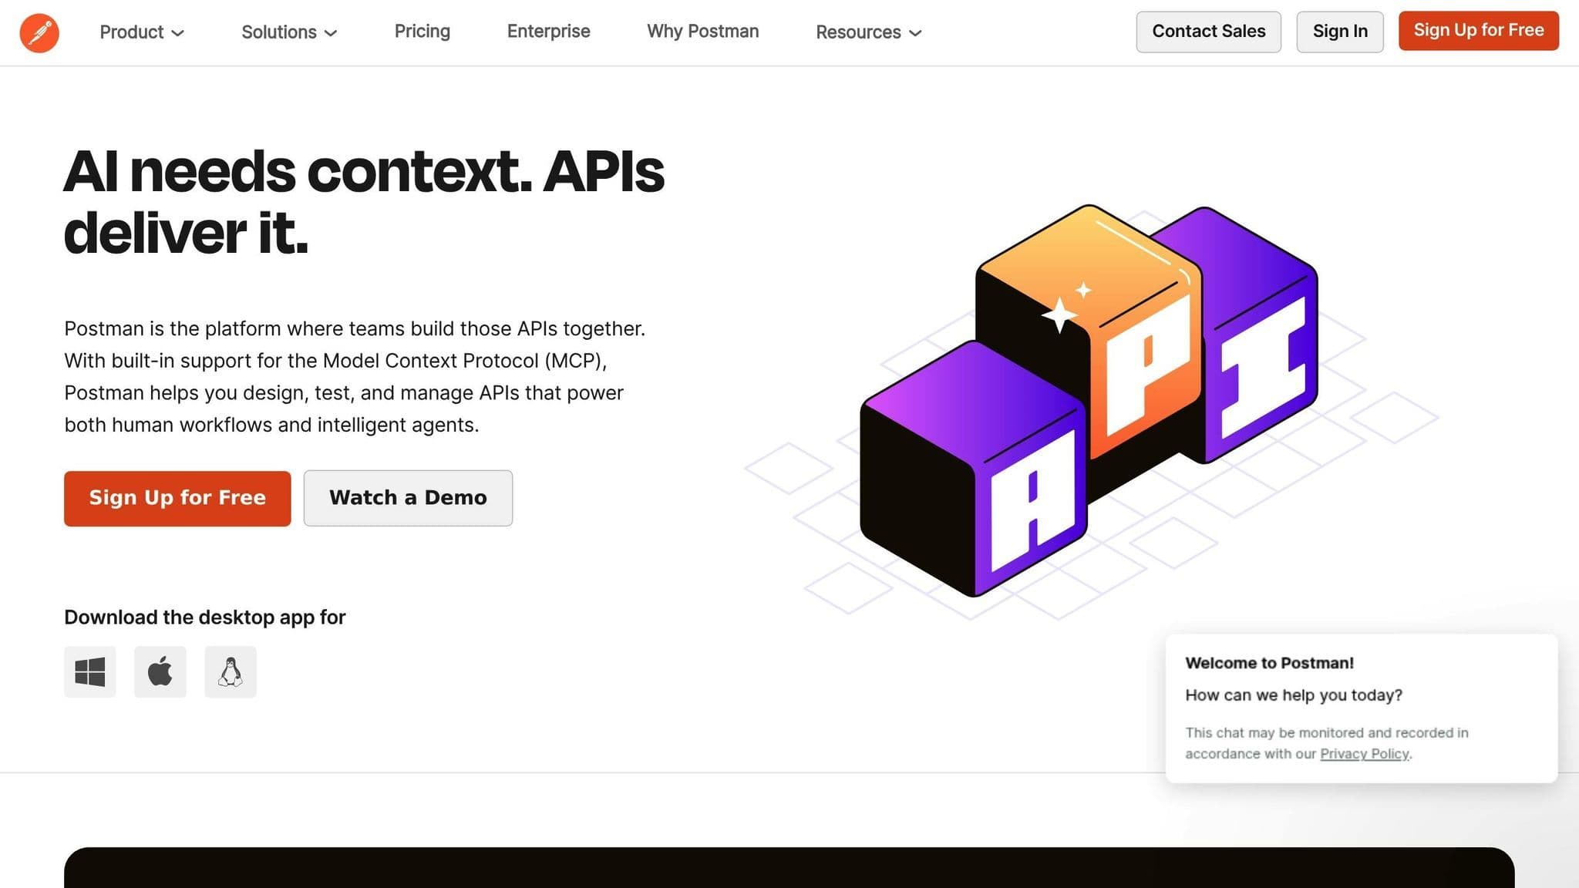
Task: Open the Privacy Policy link in chat
Action: pos(1365,754)
